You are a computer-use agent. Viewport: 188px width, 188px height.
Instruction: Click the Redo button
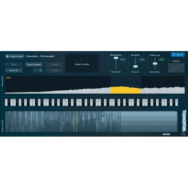point(54,70)
